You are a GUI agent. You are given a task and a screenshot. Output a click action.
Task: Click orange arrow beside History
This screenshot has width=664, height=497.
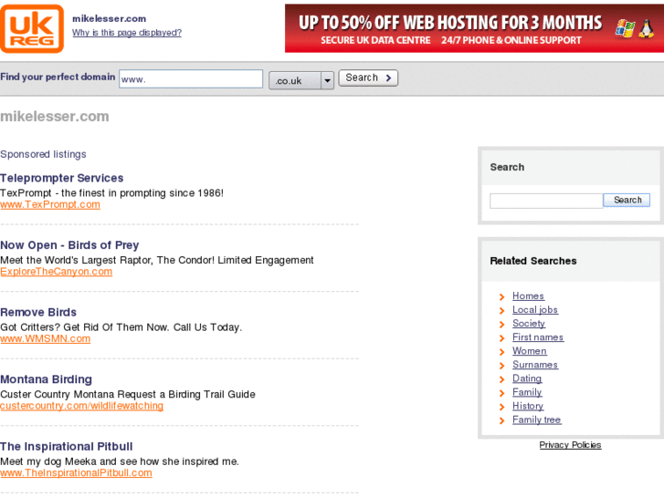(x=501, y=407)
